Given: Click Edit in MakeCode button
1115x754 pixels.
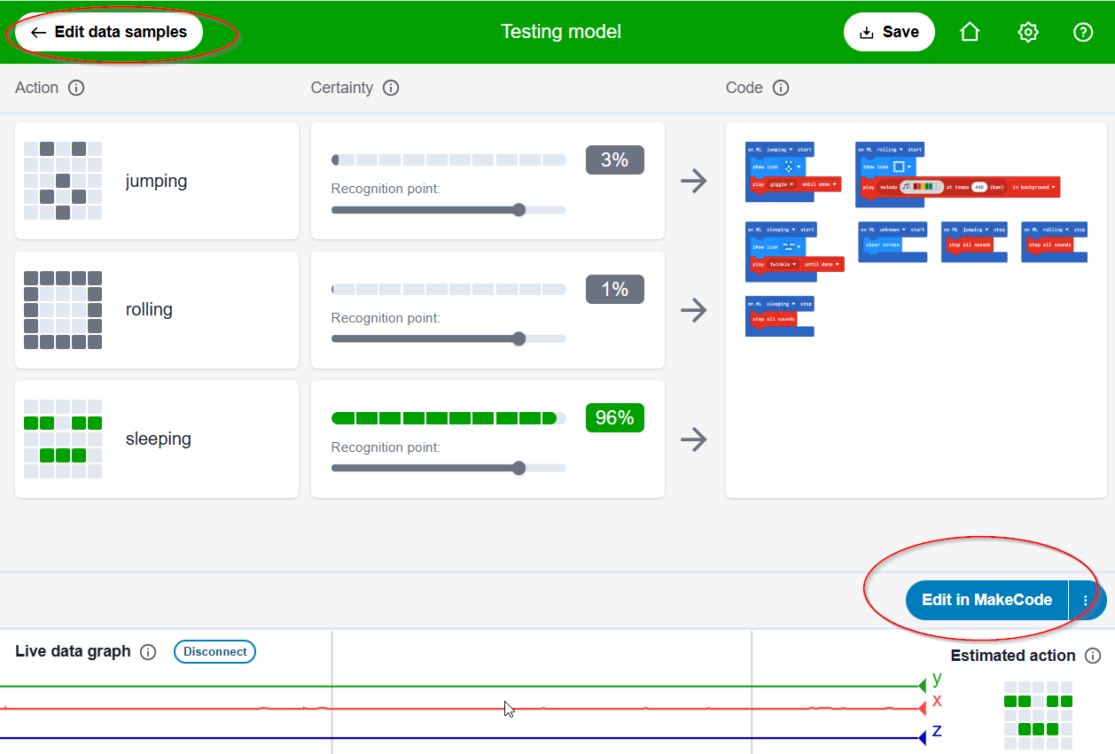Looking at the screenshot, I should pyautogui.click(x=986, y=600).
